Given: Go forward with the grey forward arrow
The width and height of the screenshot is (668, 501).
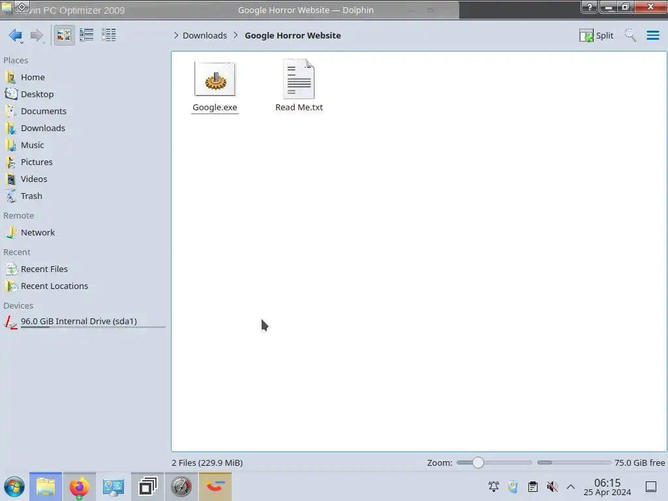Looking at the screenshot, I should pyautogui.click(x=37, y=35).
